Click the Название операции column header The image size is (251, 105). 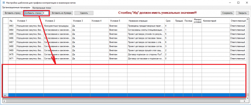click(146, 21)
